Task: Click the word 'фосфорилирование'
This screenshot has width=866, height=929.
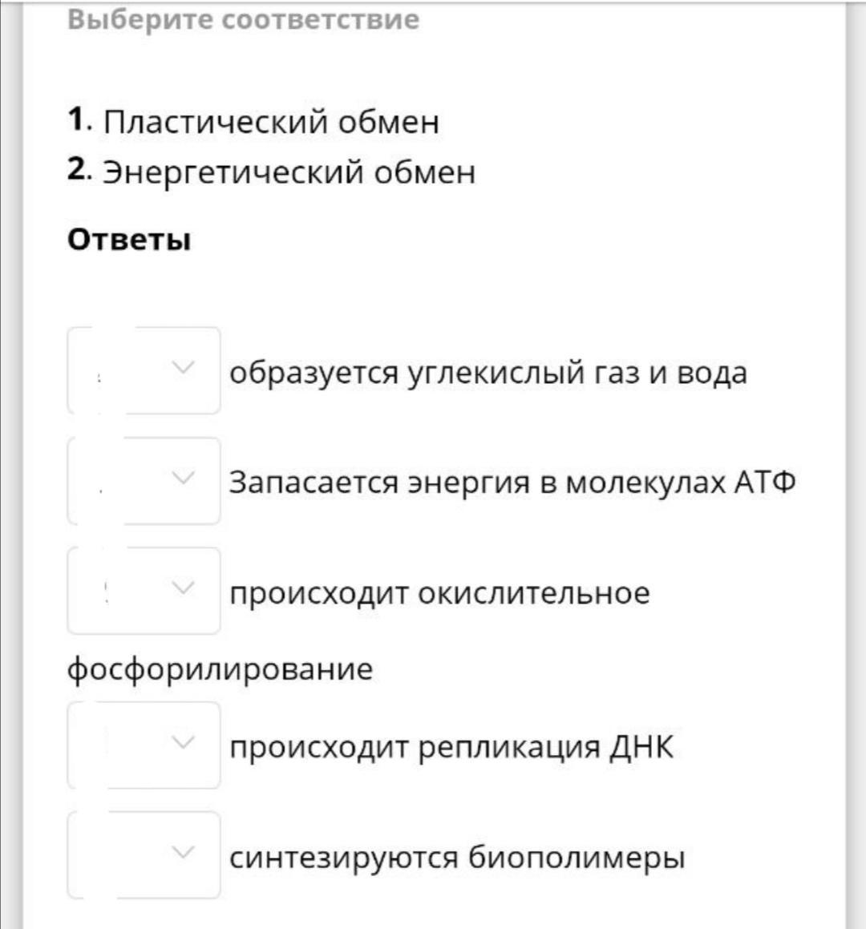Action: click(220, 670)
